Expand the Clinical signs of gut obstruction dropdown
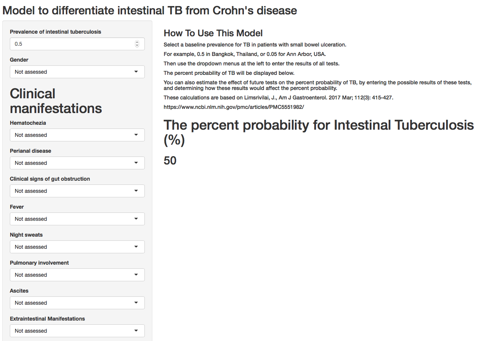The width and height of the screenshot is (479, 341). 77,191
